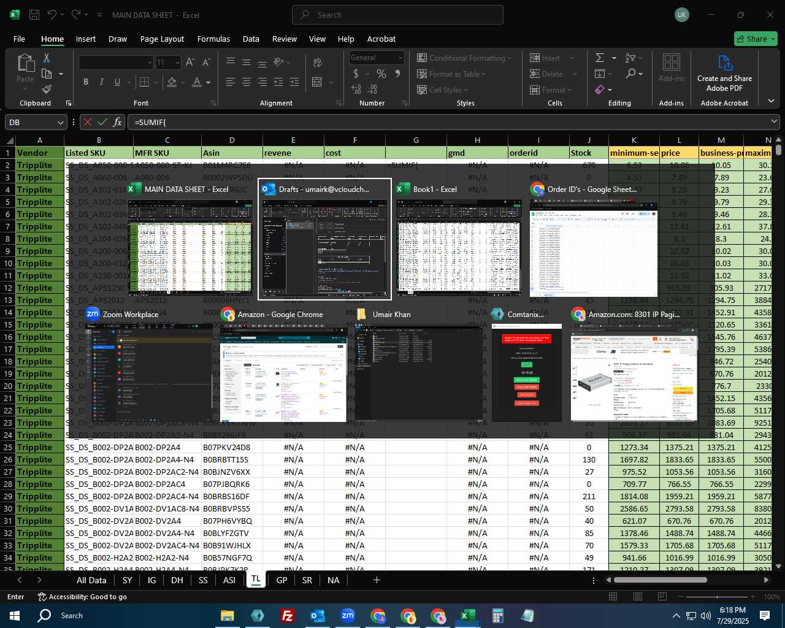Click Undo icon in title bar
This screenshot has width=785, height=628.
(52, 15)
